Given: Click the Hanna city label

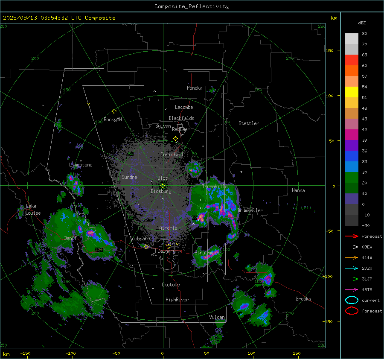Looking at the screenshot, I should pos(298,190).
